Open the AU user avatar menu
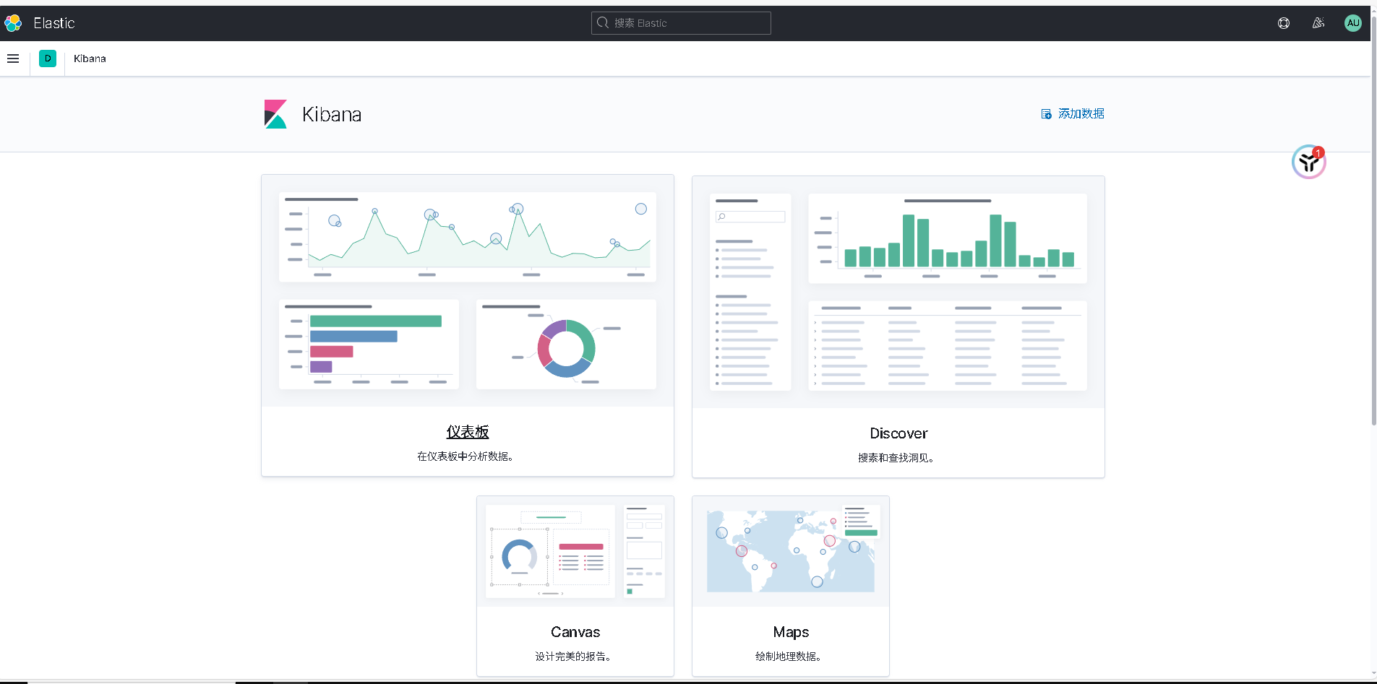1377x684 pixels. (1352, 22)
